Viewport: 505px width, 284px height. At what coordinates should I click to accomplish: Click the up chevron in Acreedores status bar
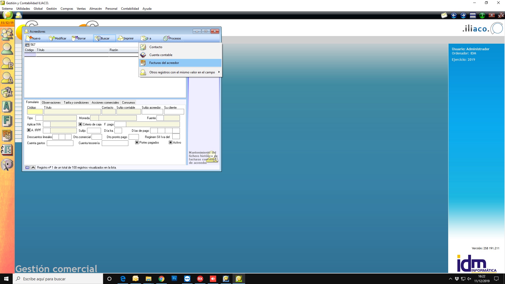coord(33,168)
